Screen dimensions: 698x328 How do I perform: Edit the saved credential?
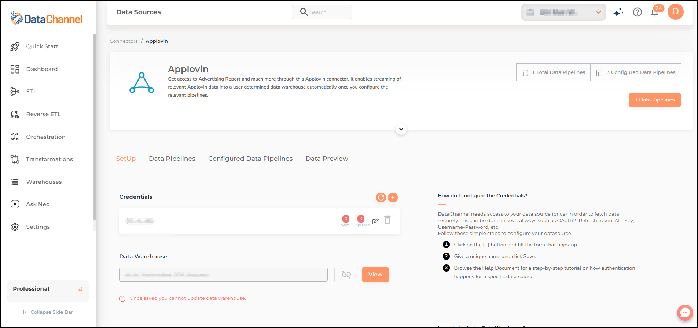375,221
